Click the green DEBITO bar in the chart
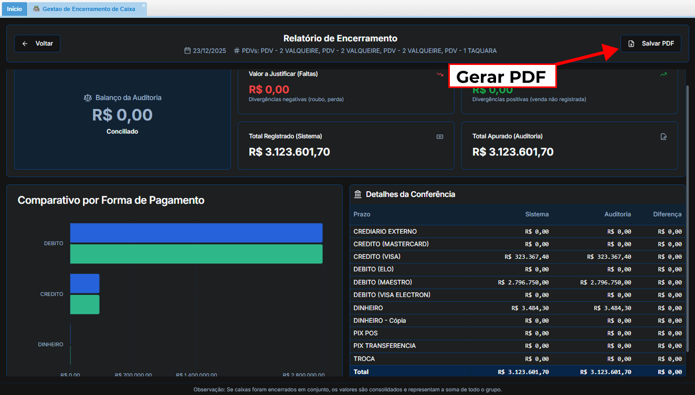 196,254
